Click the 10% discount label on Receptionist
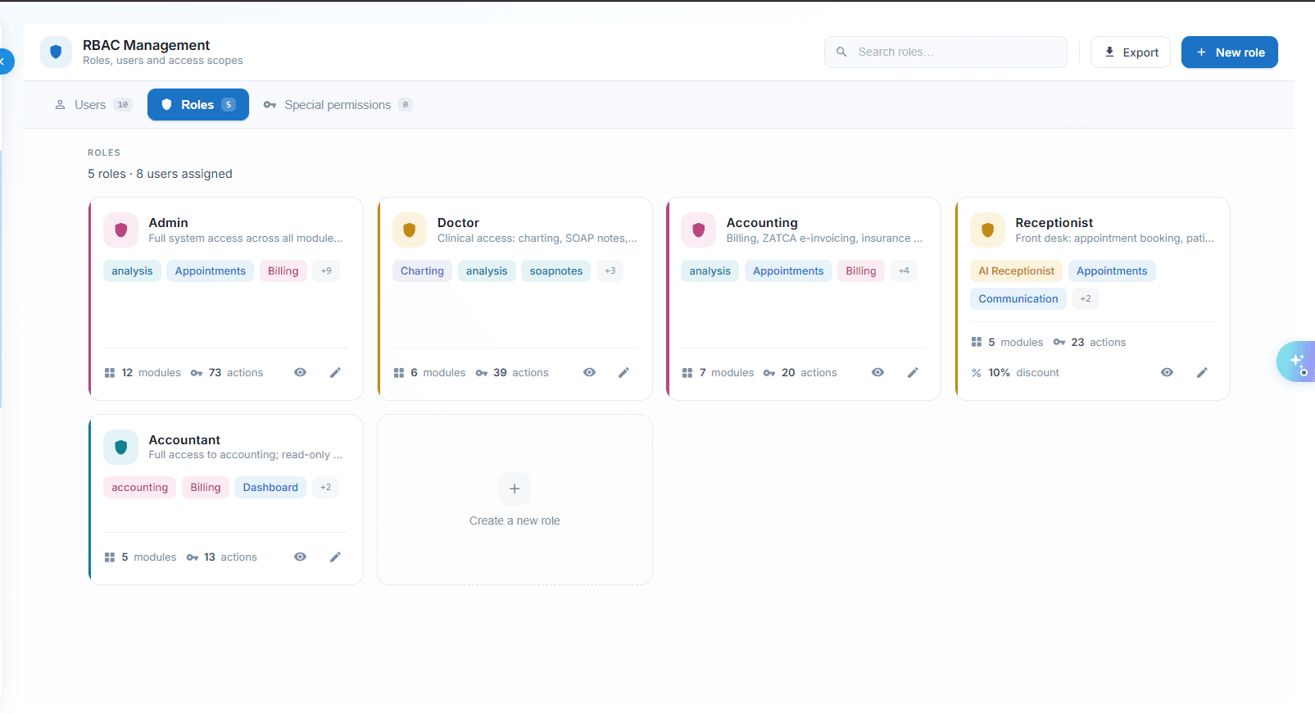 click(x=1015, y=372)
